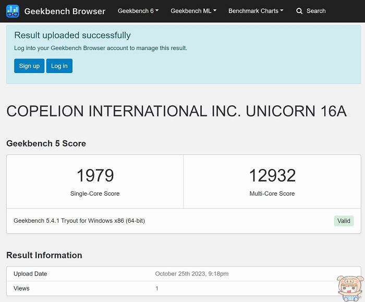
Task: Click the Search text in navbar
Action: [x=316, y=11]
